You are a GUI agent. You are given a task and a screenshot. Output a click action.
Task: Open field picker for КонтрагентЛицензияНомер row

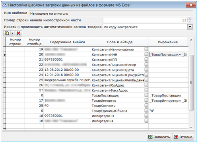pyautogui.click(x=146, y=65)
